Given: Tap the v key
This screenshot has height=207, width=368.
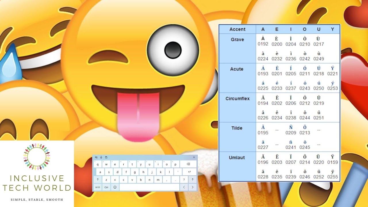Looking at the screenshot, I should [x=132, y=179].
